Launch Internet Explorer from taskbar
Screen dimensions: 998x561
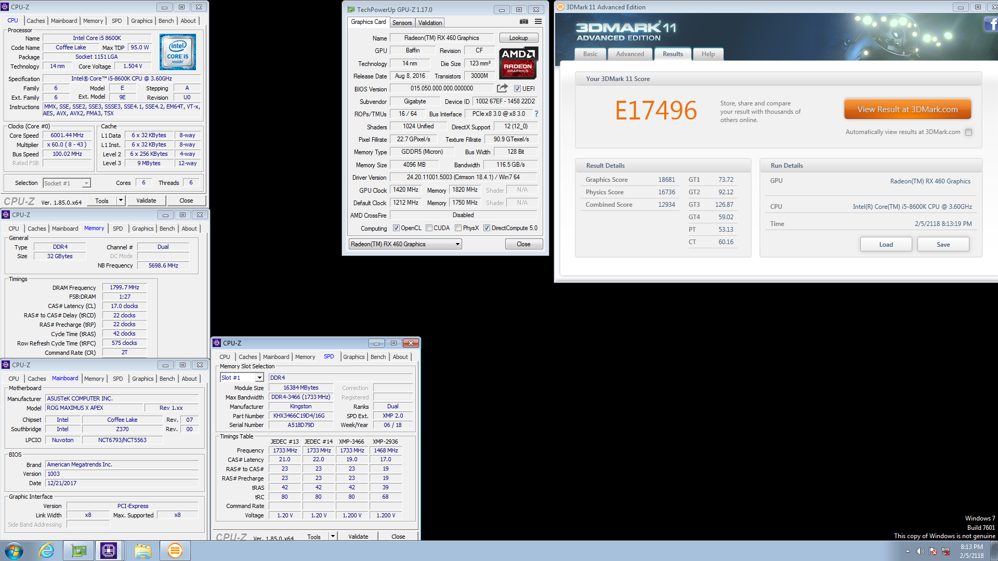click(46, 551)
